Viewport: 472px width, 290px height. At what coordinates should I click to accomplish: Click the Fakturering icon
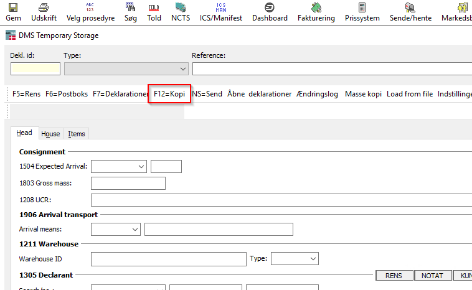(x=316, y=7)
